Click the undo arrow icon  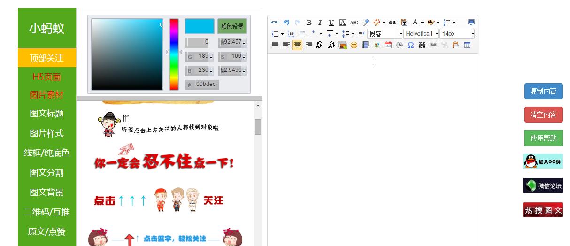click(x=286, y=23)
